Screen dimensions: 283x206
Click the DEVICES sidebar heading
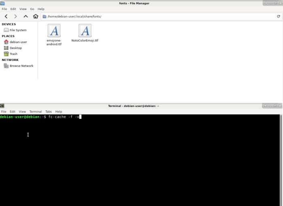(x=9, y=24)
